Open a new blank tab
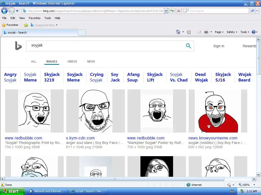Image resolution: width=261 pixels, height=195 pixels. point(82,33)
